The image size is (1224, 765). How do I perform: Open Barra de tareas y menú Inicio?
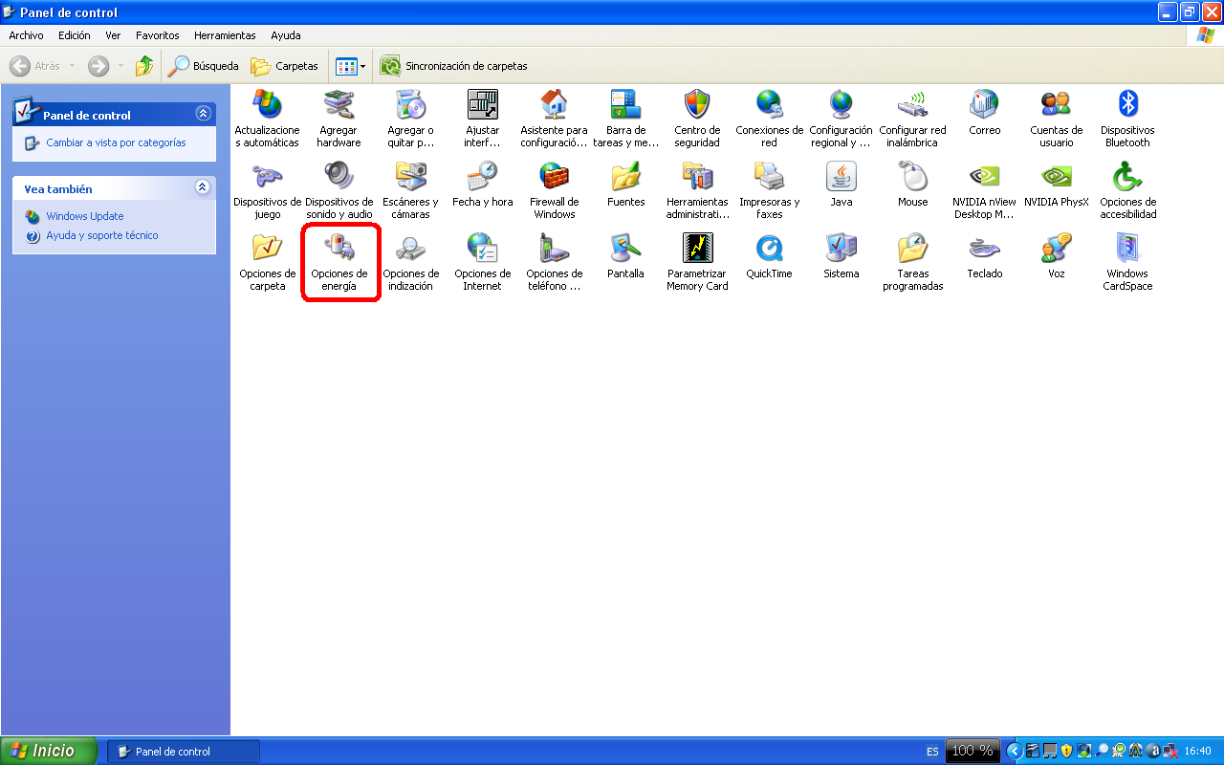[x=626, y=119]
